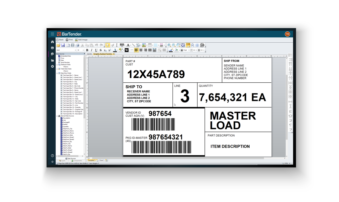Open the printer icon in left sidebar
This screenshot has height=202, width=339.
pos(52,48)
